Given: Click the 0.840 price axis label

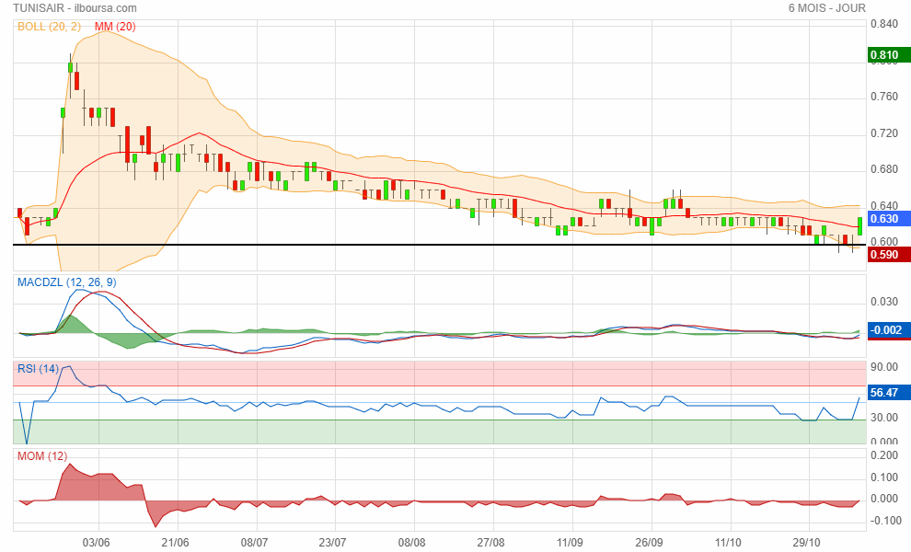Looking at the screenshot, I should 884,24.
